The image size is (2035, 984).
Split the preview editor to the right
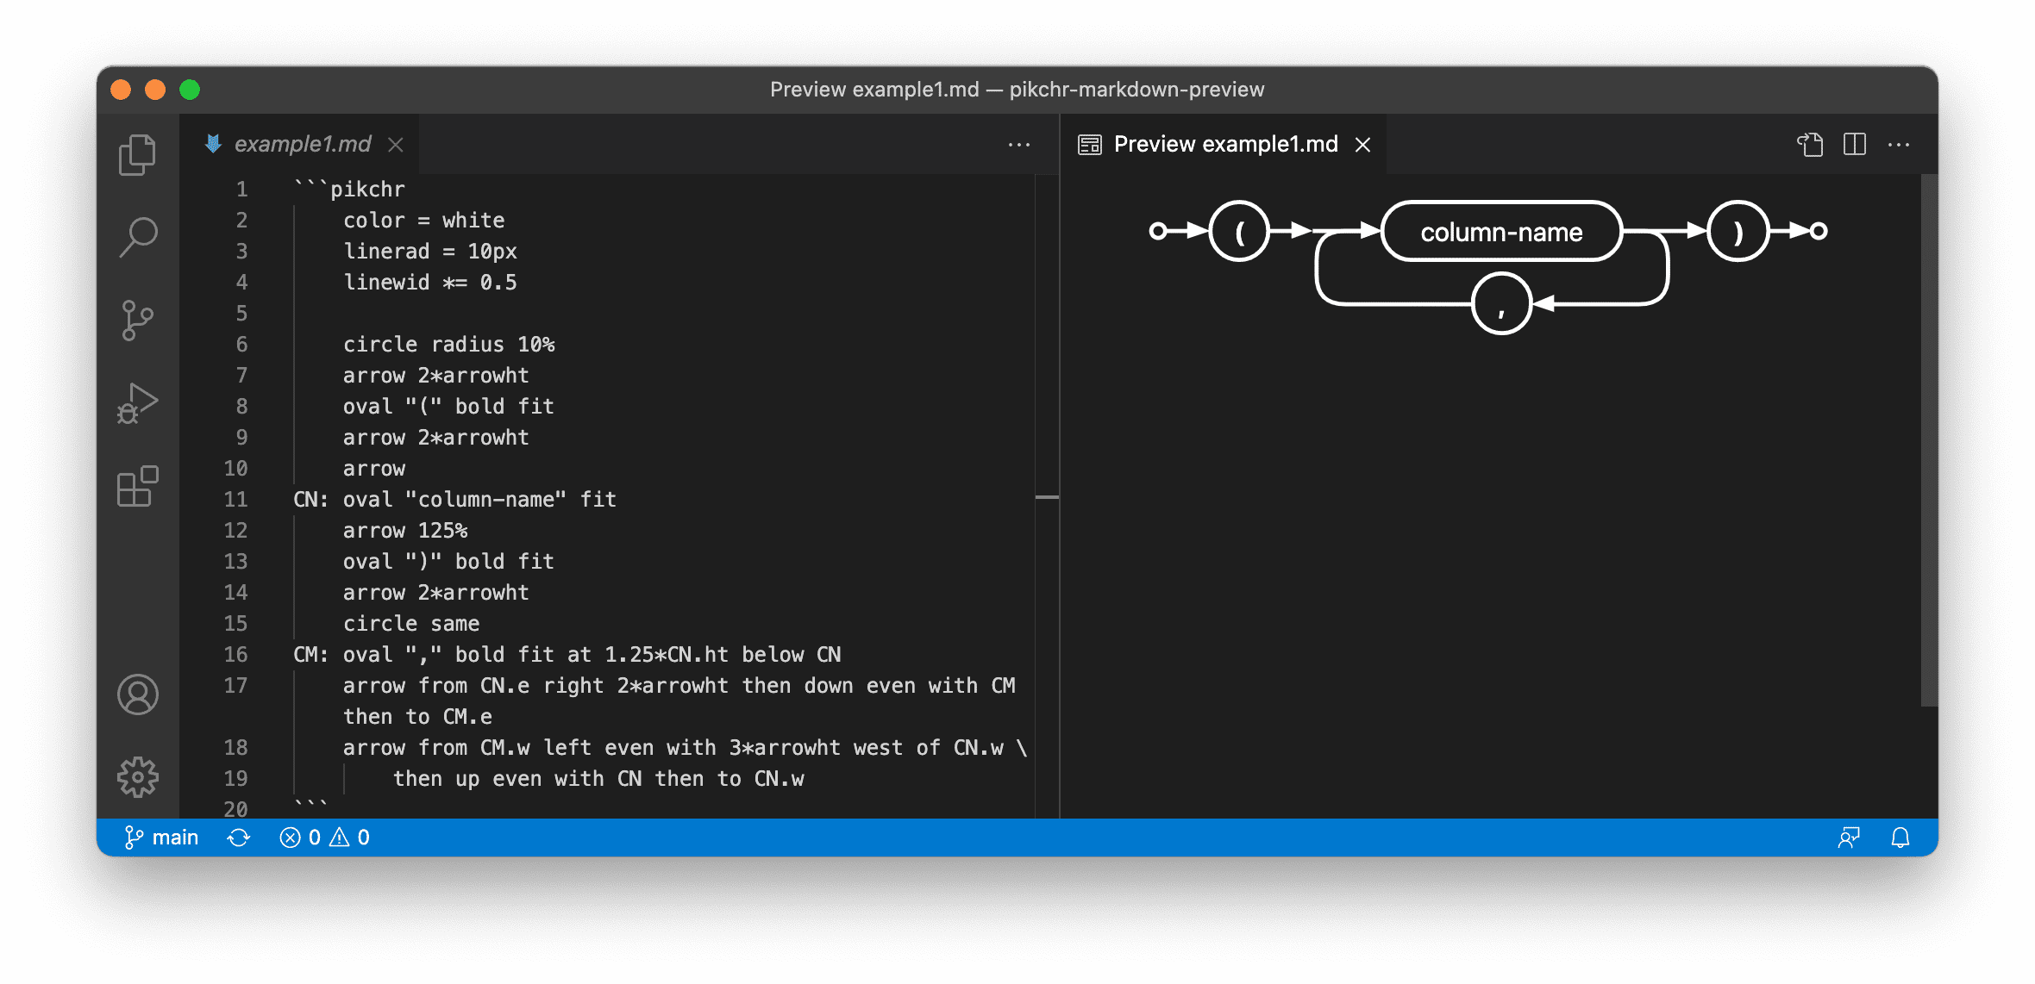click(1855, 145)
